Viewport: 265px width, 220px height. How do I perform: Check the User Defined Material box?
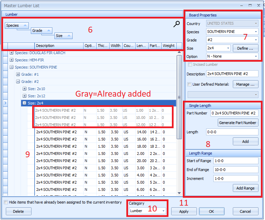[190, 84]
